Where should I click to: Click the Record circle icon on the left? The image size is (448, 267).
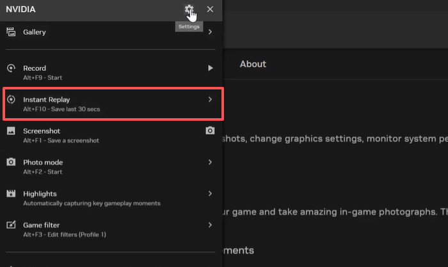click(x=11, y=68)
